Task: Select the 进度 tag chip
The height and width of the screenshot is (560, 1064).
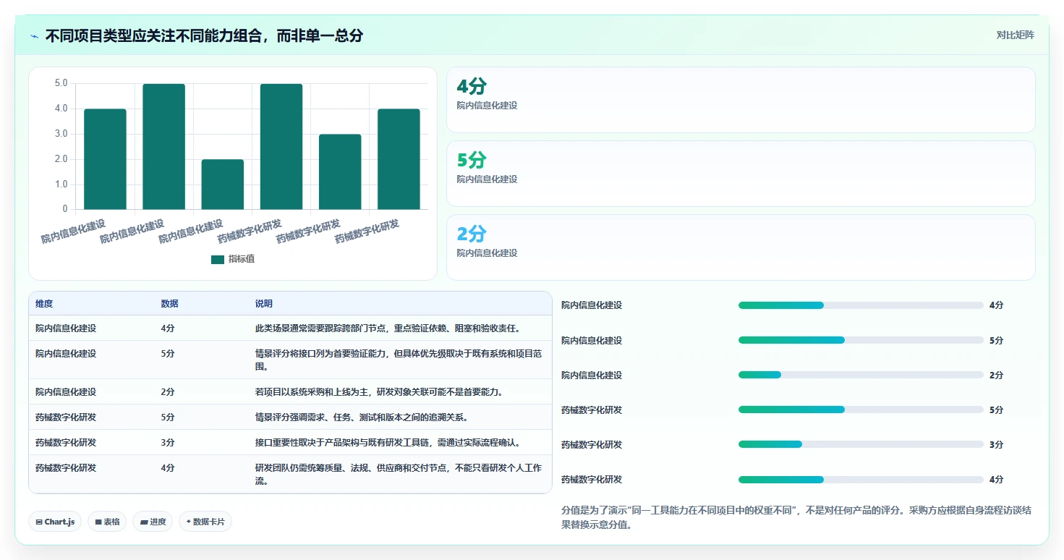Action: point(153,522)
